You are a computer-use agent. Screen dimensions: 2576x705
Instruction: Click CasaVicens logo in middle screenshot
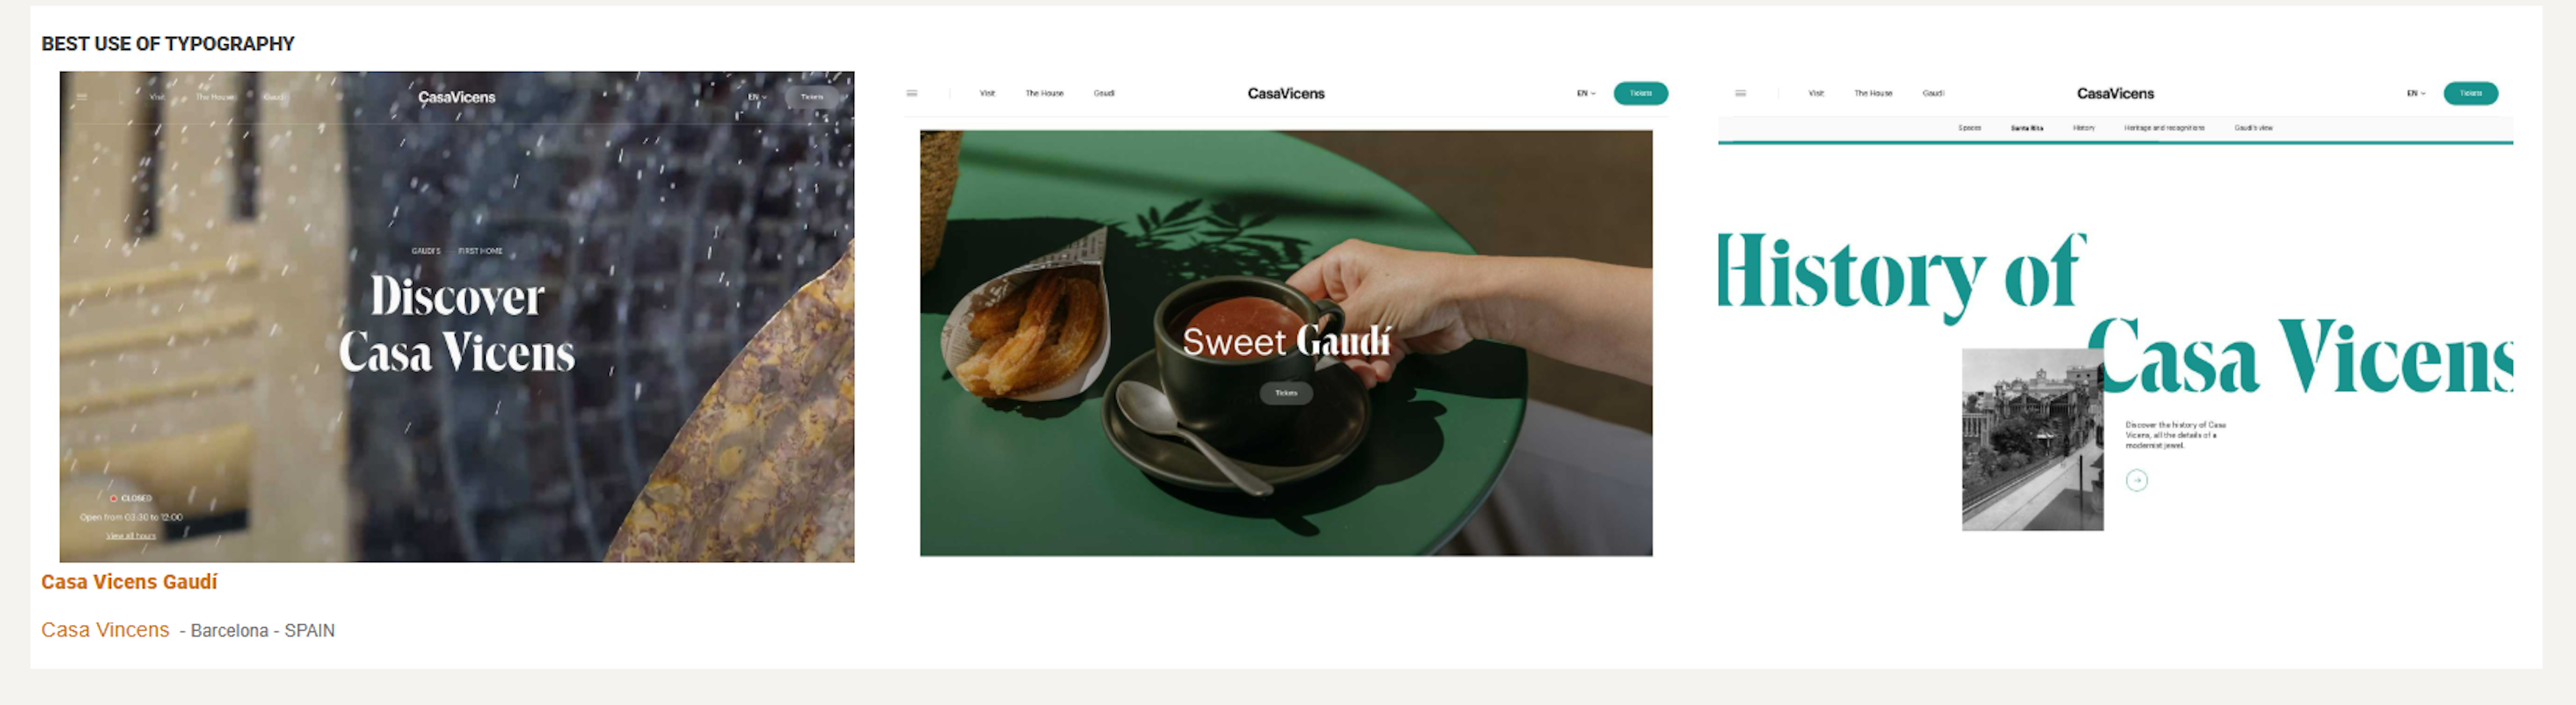click(x=1285, y=93)
